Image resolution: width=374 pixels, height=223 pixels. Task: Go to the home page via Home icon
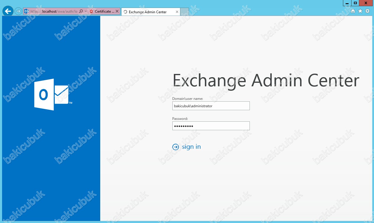[x=353, y=11]
